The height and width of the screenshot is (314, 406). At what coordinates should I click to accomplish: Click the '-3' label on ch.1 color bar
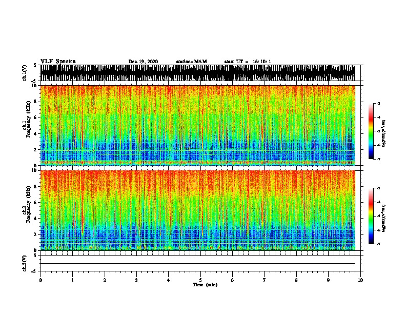378,104
